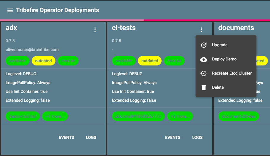Click the documents20-dev chip
The image size is (270, 156).
[239, 116]
